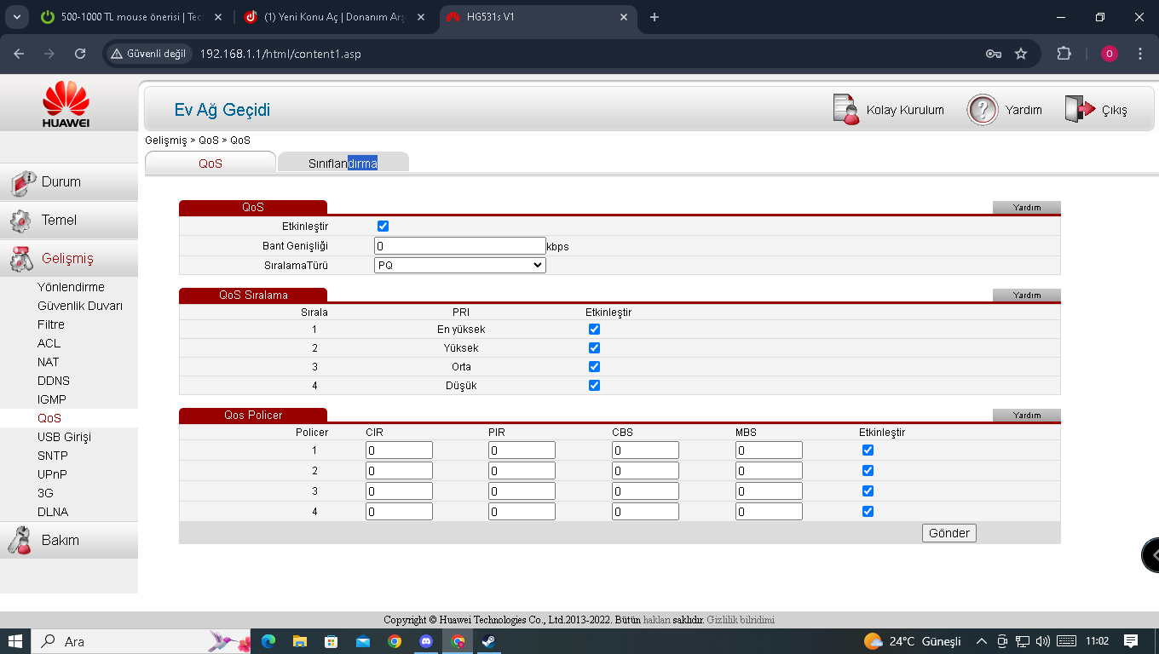This screenshot has height=654, width=1159.
Task: Open USB Girişi menu item
Action: (x=64, y=437)
